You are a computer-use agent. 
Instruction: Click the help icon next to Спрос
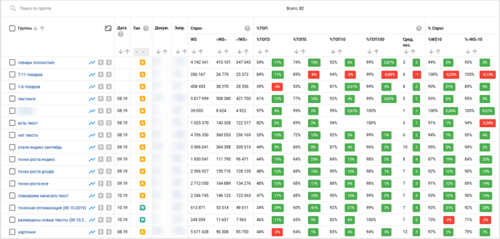pyautogui.click(x=247, y=28)
